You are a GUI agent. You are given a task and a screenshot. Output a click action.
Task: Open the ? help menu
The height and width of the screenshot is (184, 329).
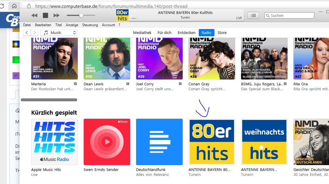tap(119, 25)
